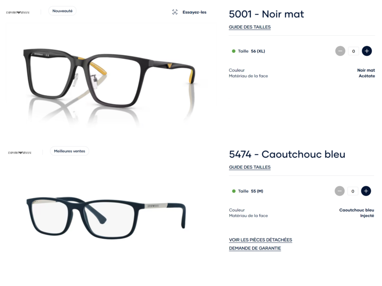Select green availability dot for size 55 (M)
The height and width of the screenshot is (286, 382).
point(233,191)
